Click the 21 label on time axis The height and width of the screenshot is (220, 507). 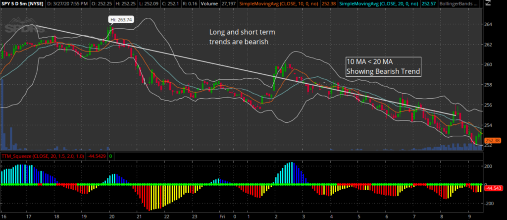139,216
